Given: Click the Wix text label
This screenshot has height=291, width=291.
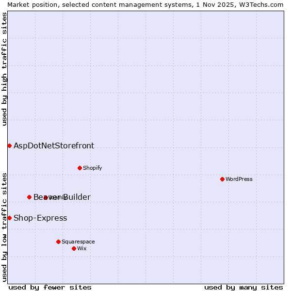Looking at the screenshot, I should click(x=82, y=248).
